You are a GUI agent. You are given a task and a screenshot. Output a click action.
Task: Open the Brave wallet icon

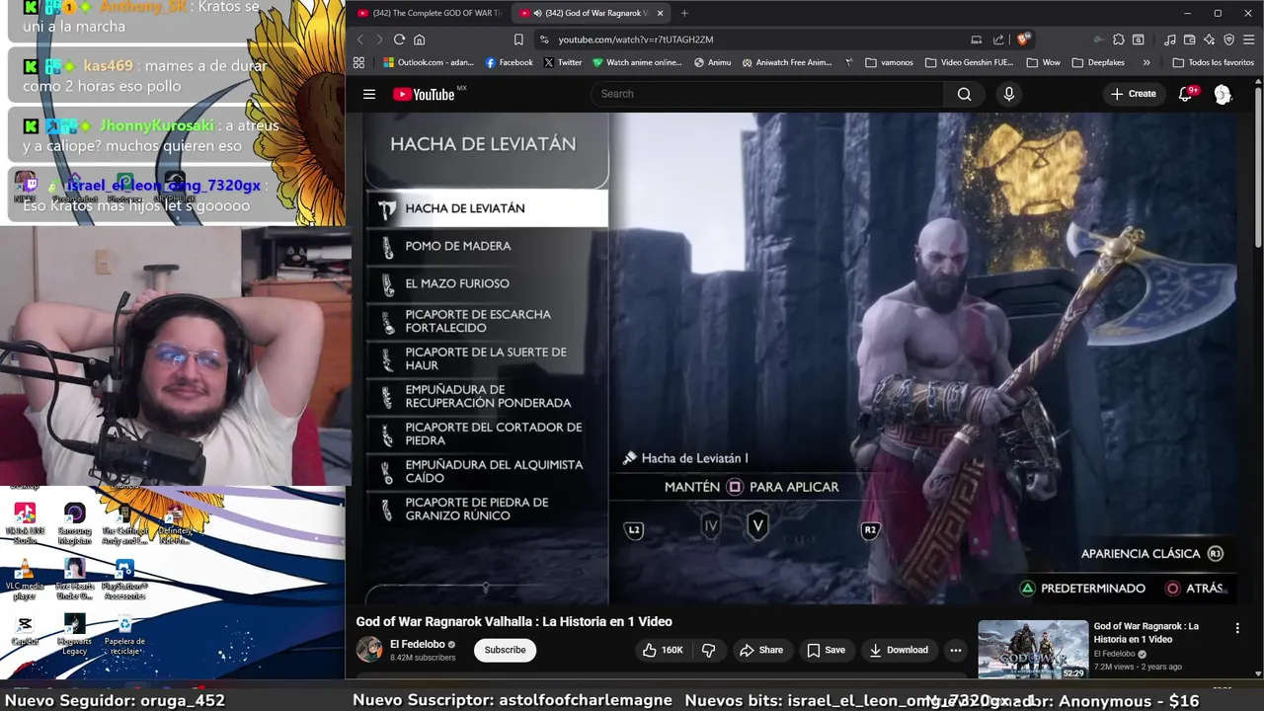1189,39
